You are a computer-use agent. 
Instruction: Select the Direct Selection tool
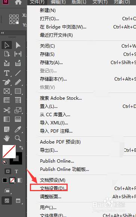[x=18, y=45]
